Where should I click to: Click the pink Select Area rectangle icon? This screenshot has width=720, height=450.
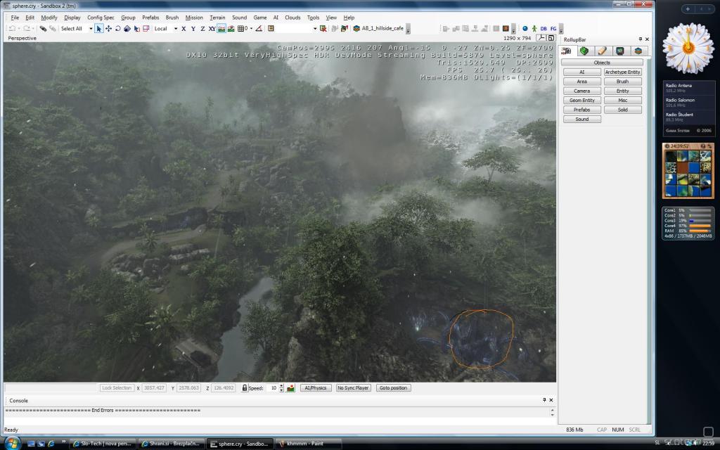[146, 28]
